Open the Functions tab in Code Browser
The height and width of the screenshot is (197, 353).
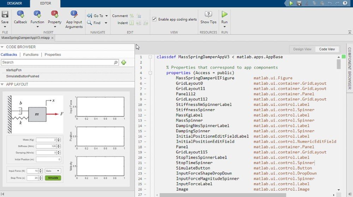(x=31, y=55)
